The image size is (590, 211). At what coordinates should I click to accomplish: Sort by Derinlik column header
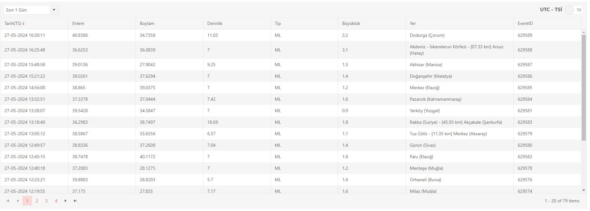(215, 23)
